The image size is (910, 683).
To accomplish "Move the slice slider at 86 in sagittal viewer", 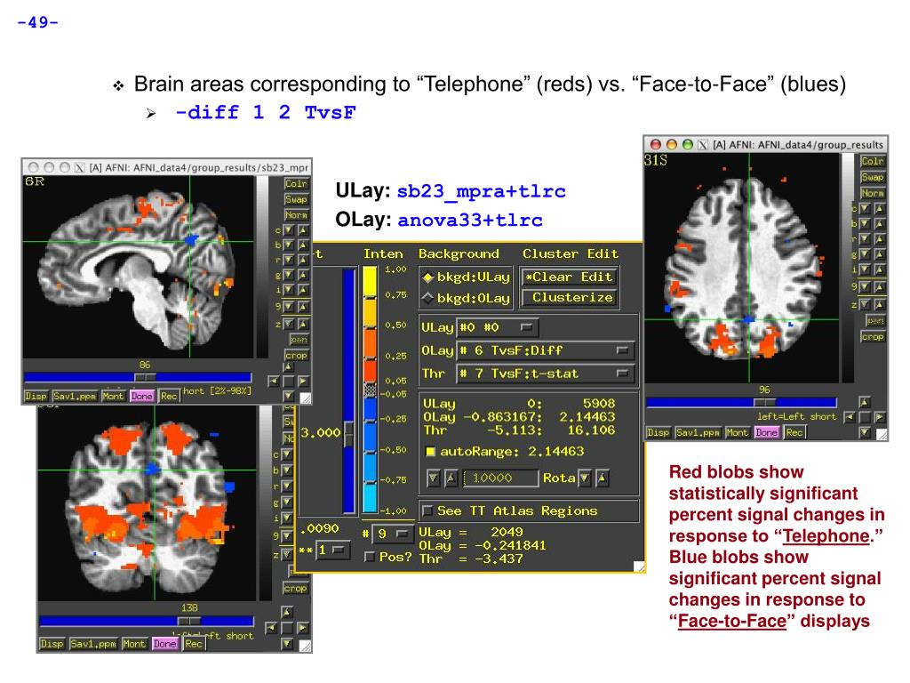I will pos(145,377).
